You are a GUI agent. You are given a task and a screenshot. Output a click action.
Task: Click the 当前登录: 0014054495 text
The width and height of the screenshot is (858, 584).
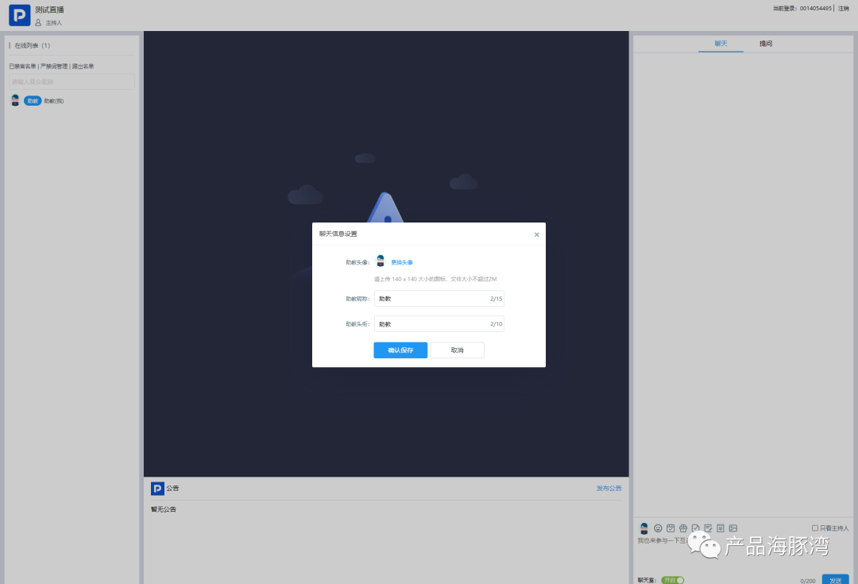(802, 8)
